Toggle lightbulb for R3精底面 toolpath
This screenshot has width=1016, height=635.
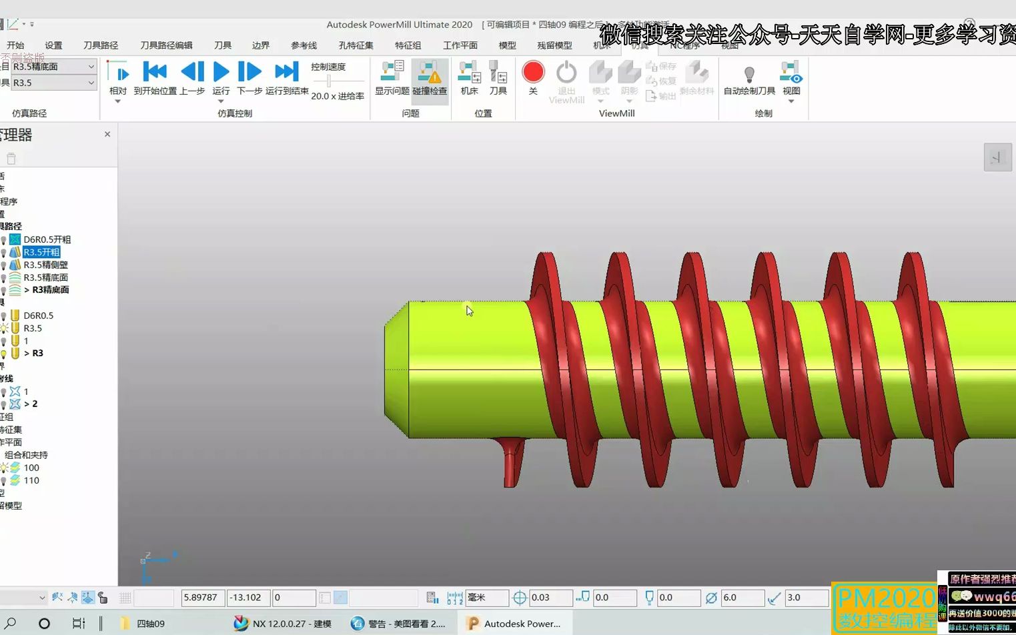pos(3,291)
